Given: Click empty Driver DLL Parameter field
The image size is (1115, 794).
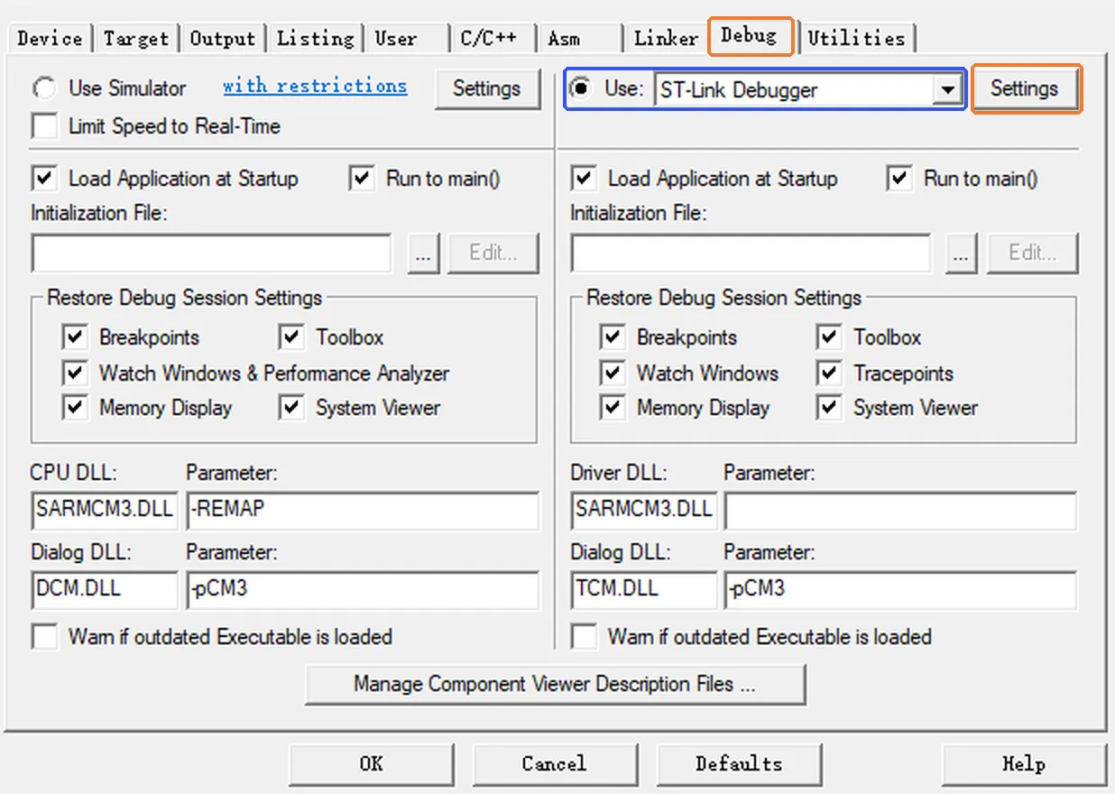Looking at the screenshot, I should point(900,510).
